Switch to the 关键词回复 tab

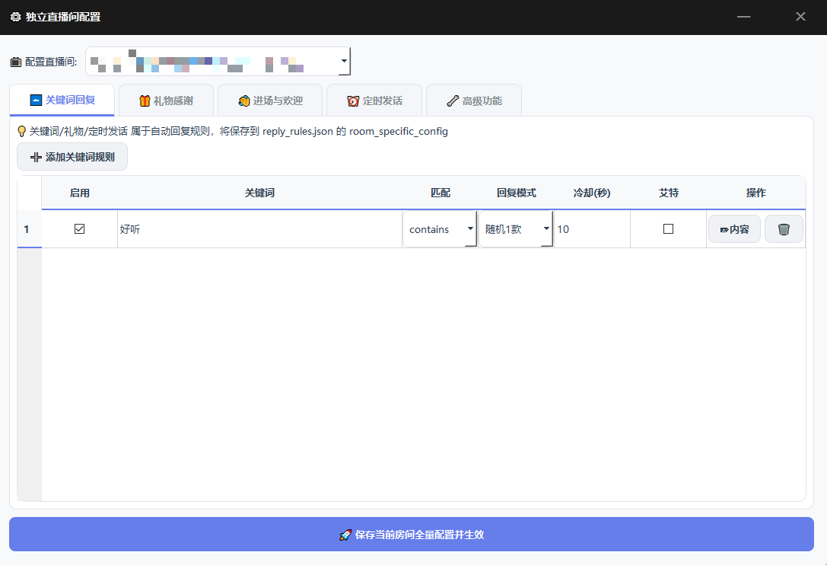point(62,101)
